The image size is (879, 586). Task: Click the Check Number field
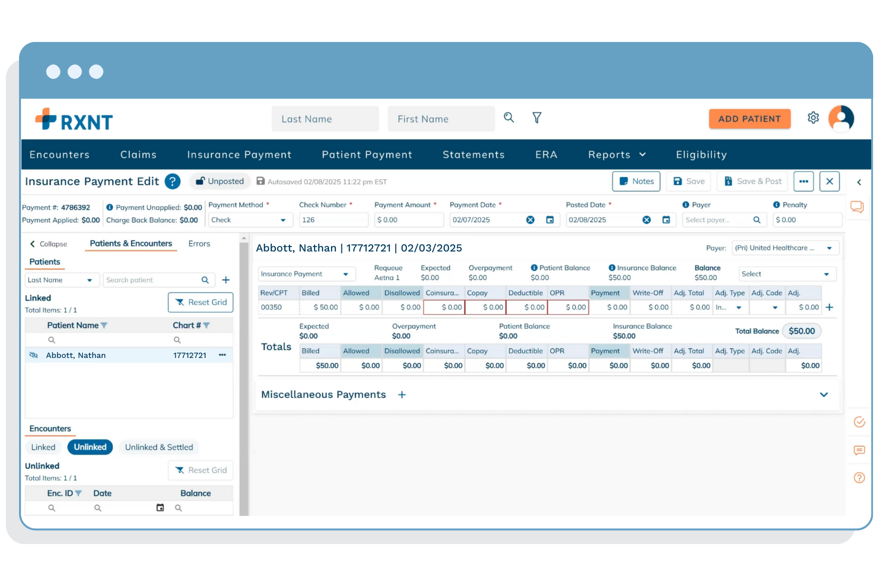(334, 220)
